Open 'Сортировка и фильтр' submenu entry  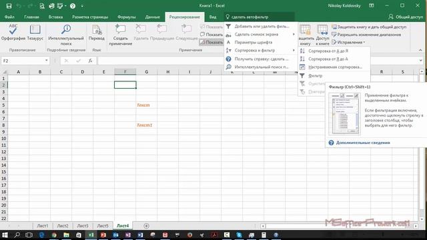[261, 51]
